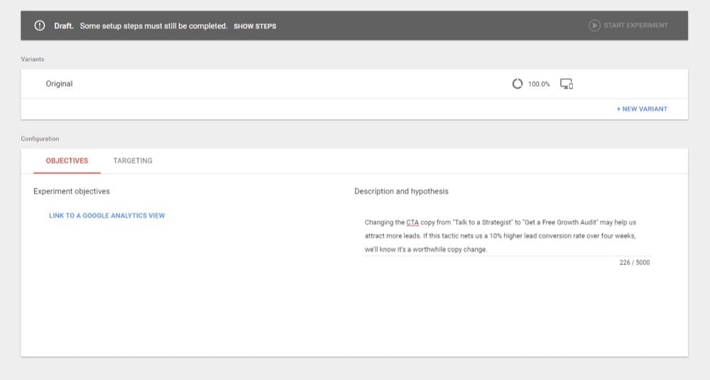Click the traffic weight circle icon

(x=517, y=84)
